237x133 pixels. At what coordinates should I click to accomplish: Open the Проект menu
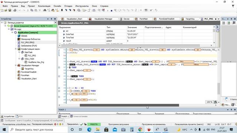[31, 6]
